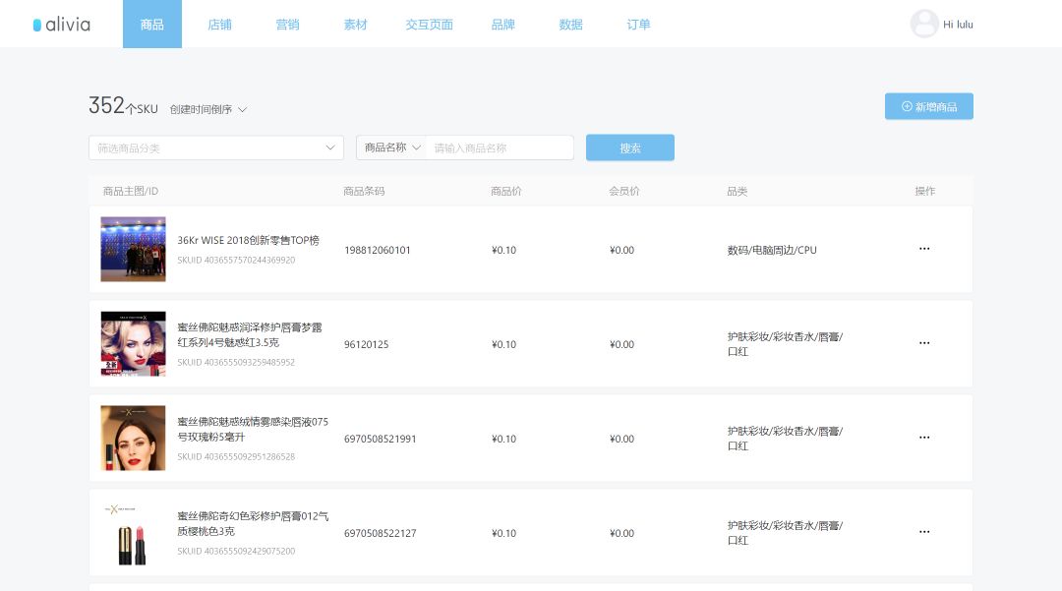Expand the 商品名称 search type dropdown
Viewport: 1062px width, 591px height.
[392, 148]
